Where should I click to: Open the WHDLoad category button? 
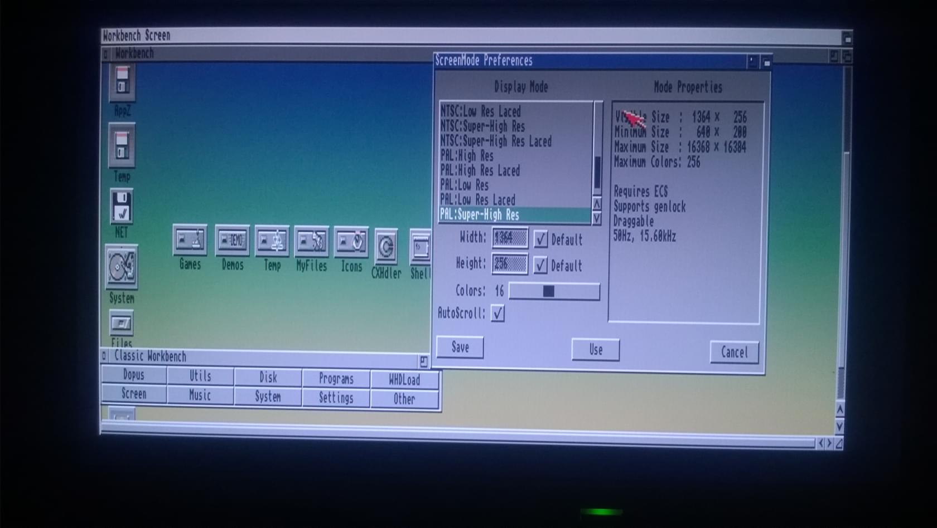[x=404, y=380]
